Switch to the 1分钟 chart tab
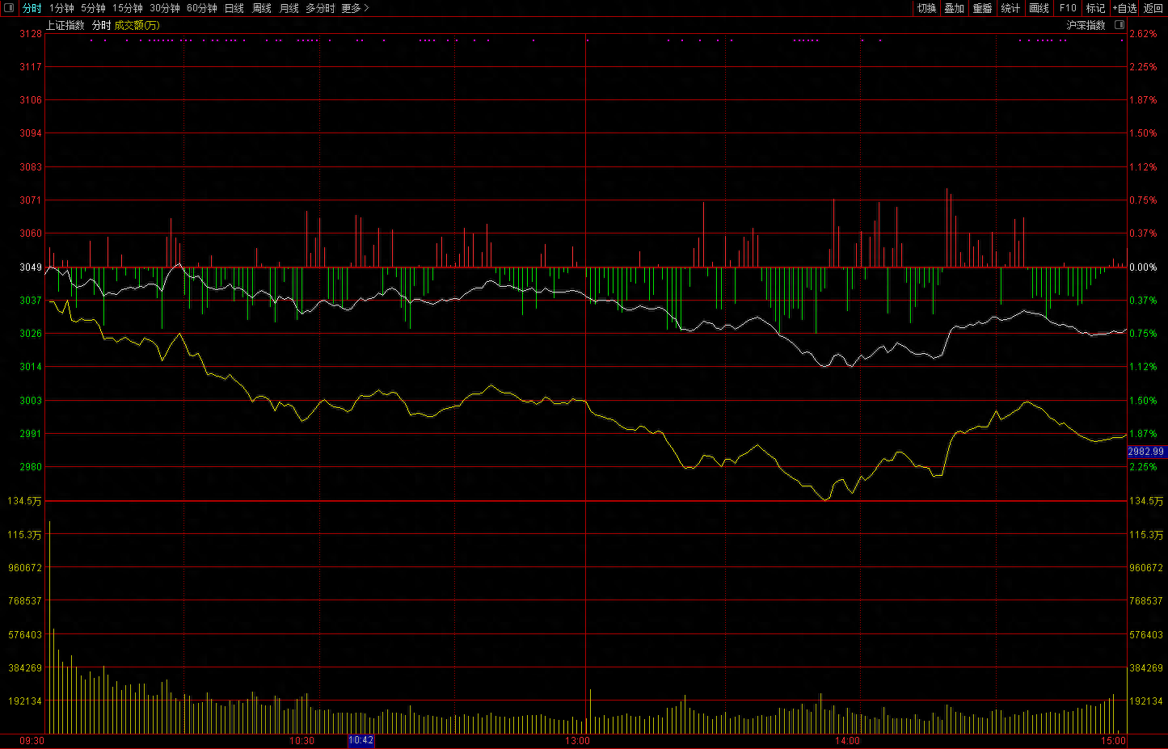The image size is (1168, 749). tap(61, 8)
